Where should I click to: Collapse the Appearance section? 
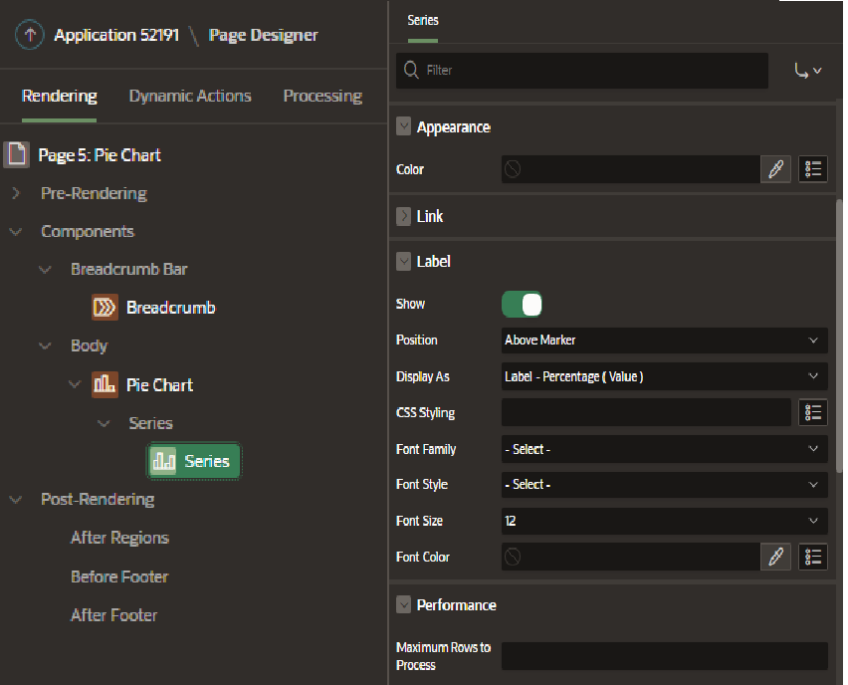point(404,126)
